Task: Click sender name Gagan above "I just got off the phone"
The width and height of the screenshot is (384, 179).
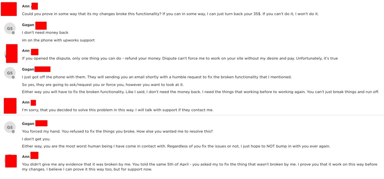Action: [x=28, y=69]
